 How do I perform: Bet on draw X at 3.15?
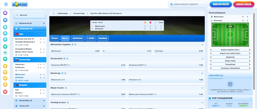click(127, 51)
